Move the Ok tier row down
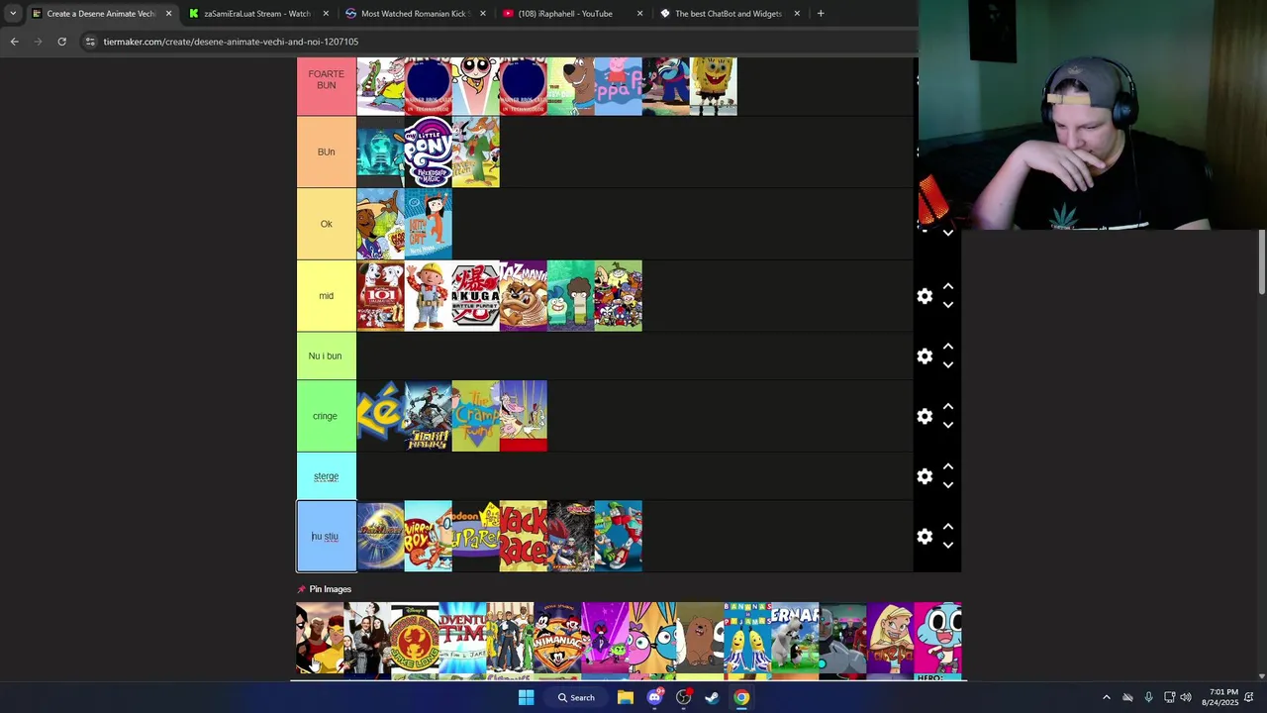The height and width of the screenshot is (713, 1267). pos(948,234)
